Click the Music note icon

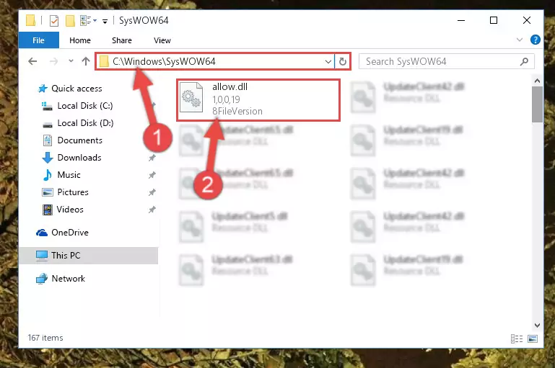pos(47,175)
